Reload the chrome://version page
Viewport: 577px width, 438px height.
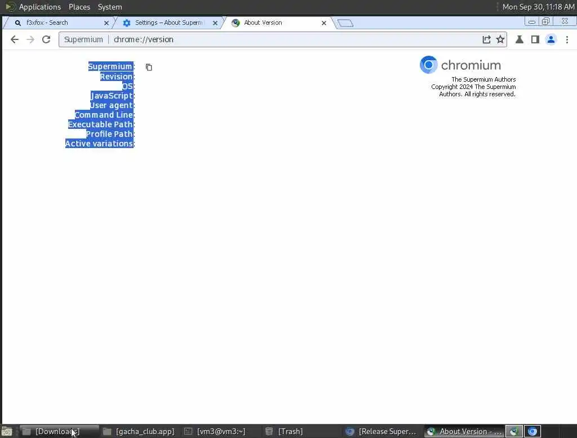pos(46,39)
